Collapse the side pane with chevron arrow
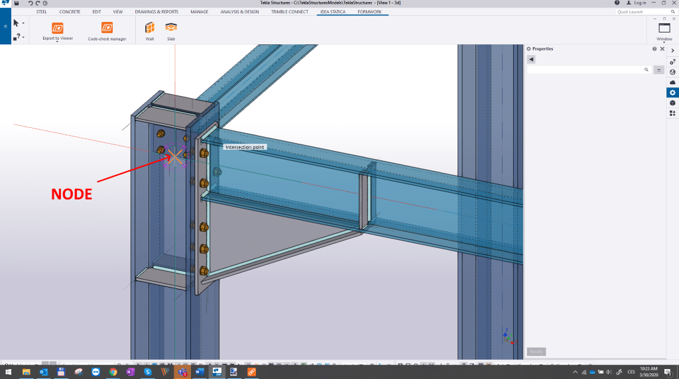Viewport: 679px width, 379px height. coord(672,50)
